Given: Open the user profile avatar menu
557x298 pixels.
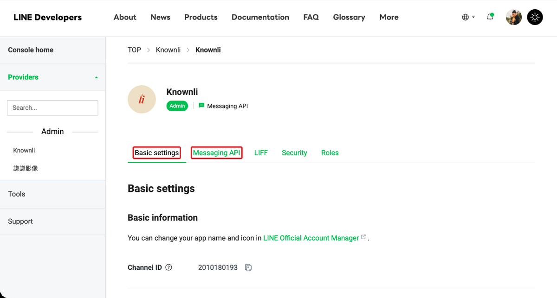Looking at the screenshot, I should (513, 17).
